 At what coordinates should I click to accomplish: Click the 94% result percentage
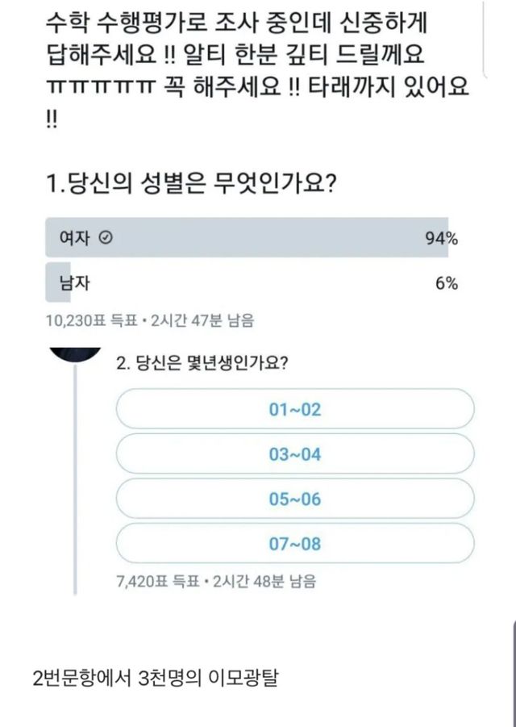(x=442, y=238)
